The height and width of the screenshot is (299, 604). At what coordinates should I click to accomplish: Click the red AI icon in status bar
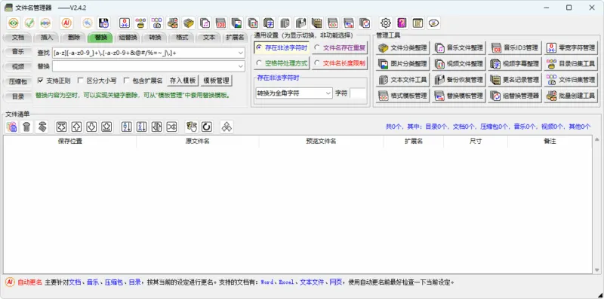tap(10, 282)
